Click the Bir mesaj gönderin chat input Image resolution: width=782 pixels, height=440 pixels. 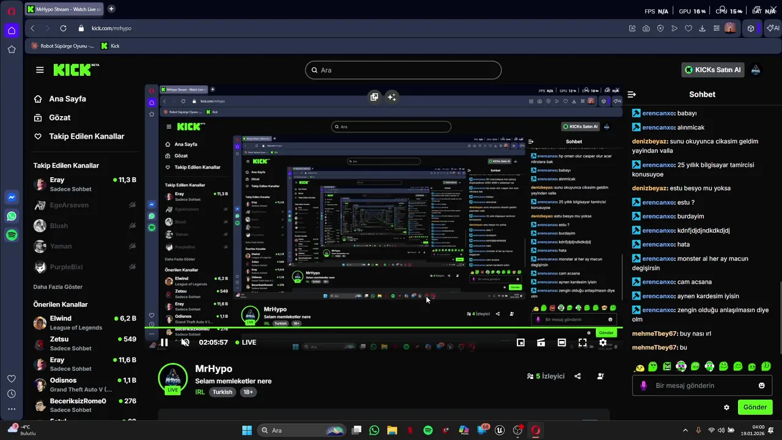click(703, 386)
